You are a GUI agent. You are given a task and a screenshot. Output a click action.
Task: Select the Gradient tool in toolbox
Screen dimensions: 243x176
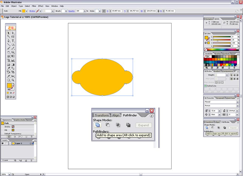13,65
